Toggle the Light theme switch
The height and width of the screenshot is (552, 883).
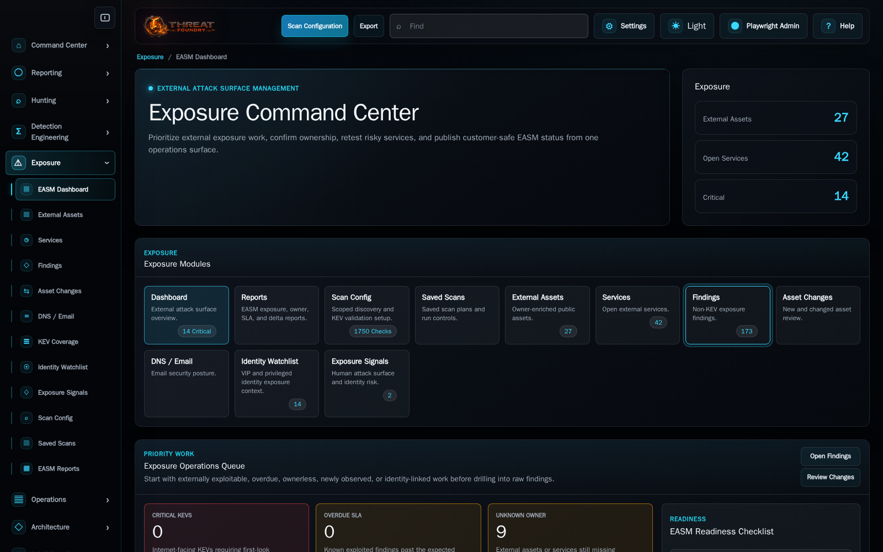tap(687, 26)
